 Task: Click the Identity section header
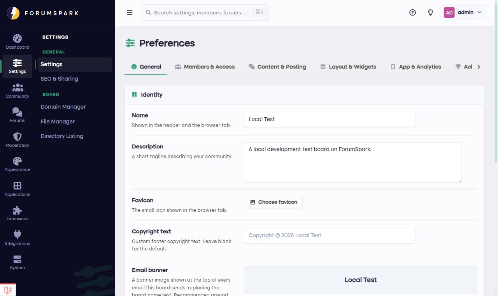(305, 95)
